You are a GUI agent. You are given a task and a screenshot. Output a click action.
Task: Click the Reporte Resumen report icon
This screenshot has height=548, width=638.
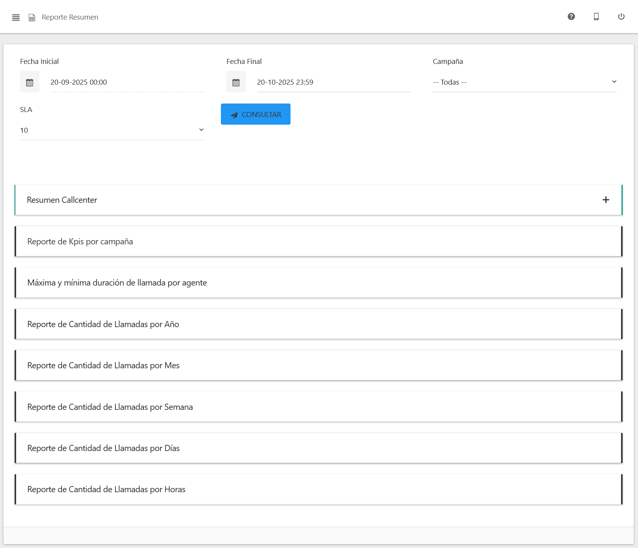(x=32, y=18)
